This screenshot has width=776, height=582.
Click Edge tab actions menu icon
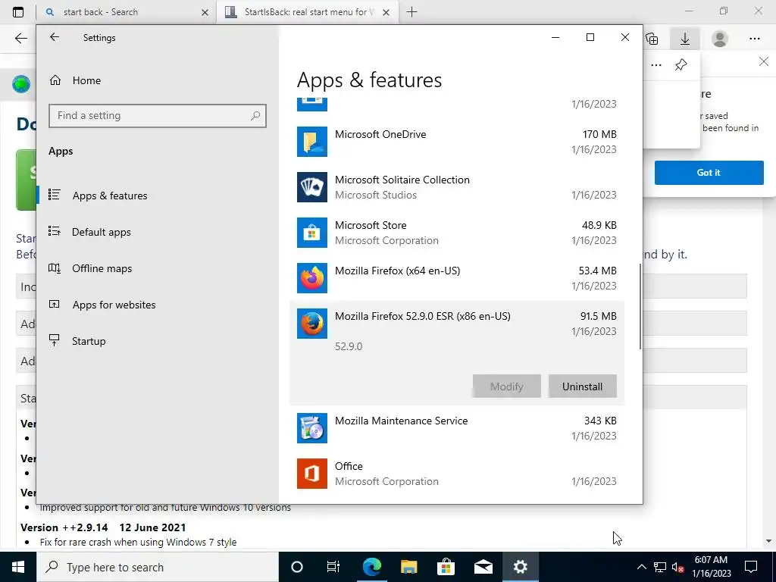[x=18, y=12]
